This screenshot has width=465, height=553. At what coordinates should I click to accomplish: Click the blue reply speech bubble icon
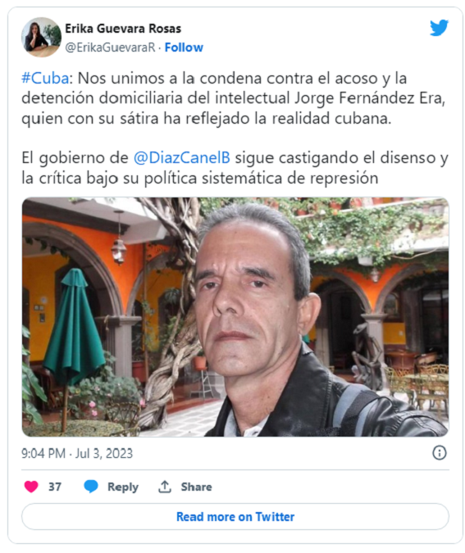coord(91,487)
